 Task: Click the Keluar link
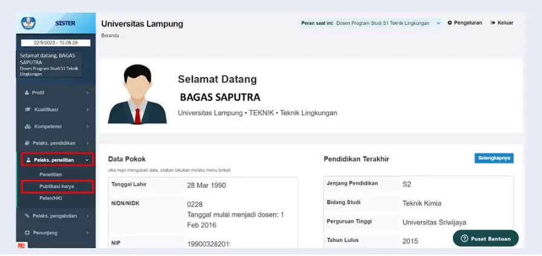(502, 23)
